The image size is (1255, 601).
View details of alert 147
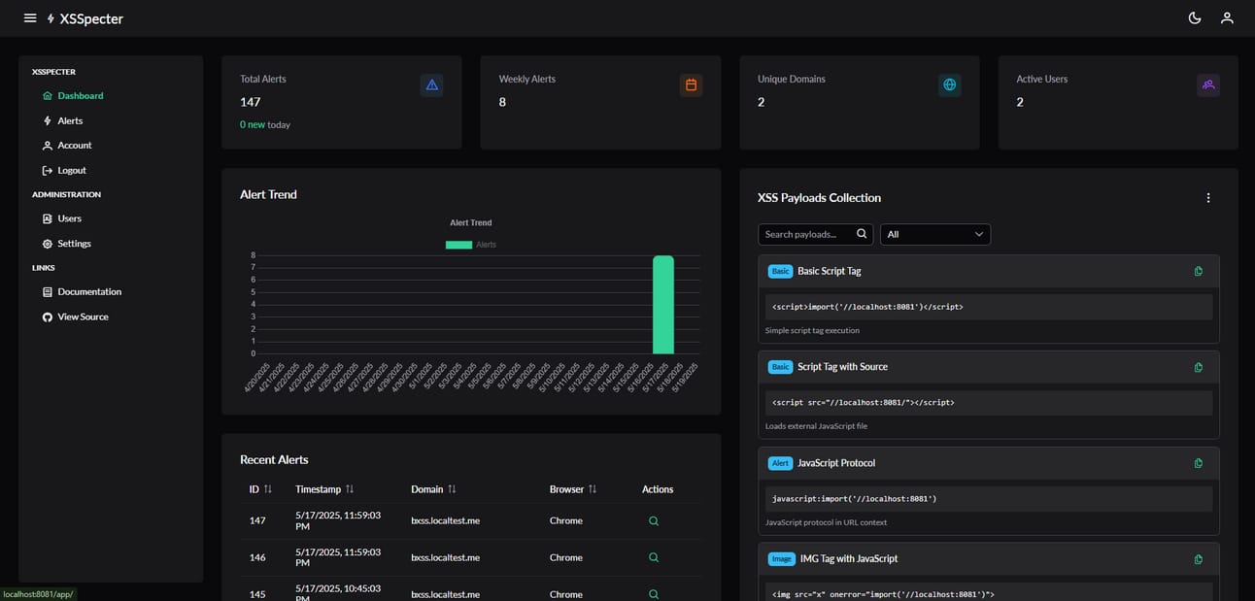pyautogui.click(x=654, y=521)
